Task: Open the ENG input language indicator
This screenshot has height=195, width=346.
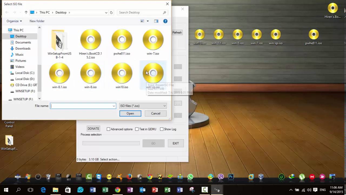Action: (322, 190)
